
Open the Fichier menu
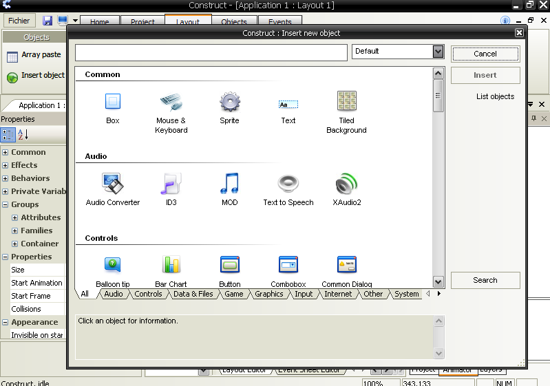coord(19,21)
